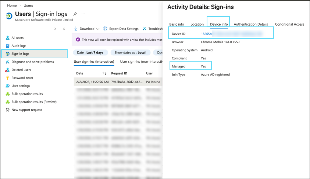Select User sign-ins (non-interactive) tab

coord(142,62)
